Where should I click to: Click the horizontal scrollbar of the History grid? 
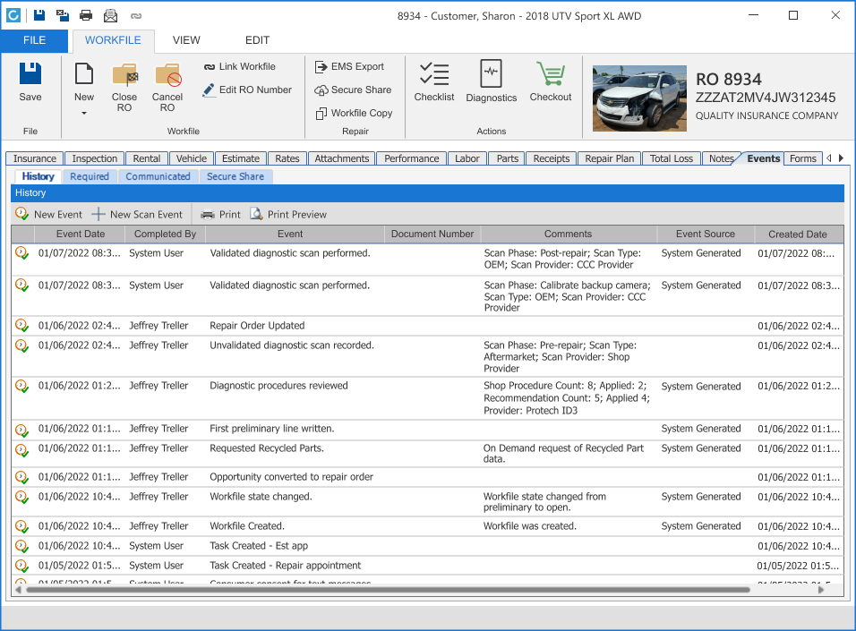pyautogui.click(x=388, y=590)
